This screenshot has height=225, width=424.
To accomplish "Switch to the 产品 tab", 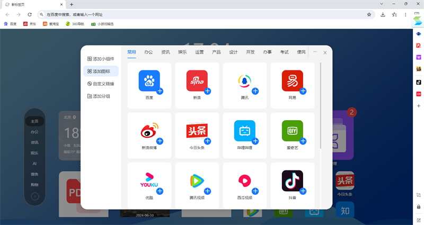I will coord(216,52).
